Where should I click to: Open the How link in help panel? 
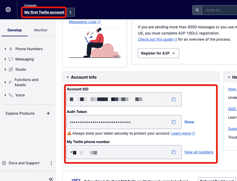(232, 89)
